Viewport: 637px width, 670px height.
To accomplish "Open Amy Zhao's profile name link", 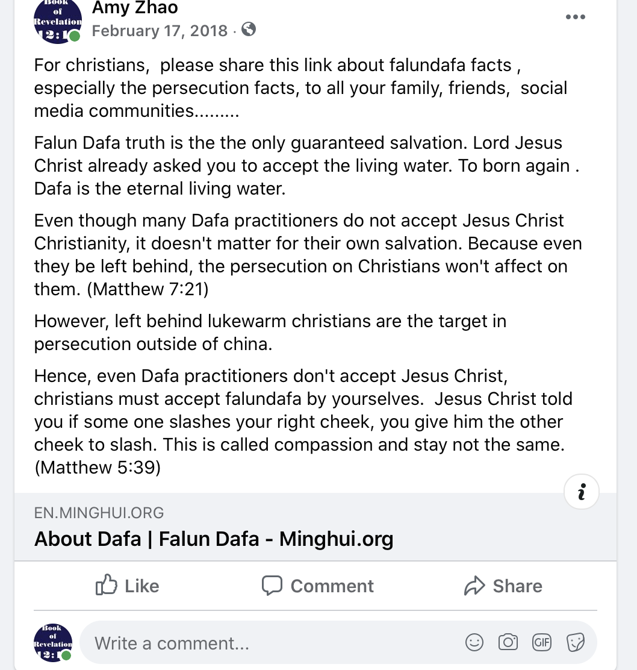I will pyautogui.click(x=135, y=8).
